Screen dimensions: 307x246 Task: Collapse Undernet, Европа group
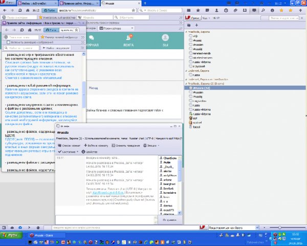[186, 71]
